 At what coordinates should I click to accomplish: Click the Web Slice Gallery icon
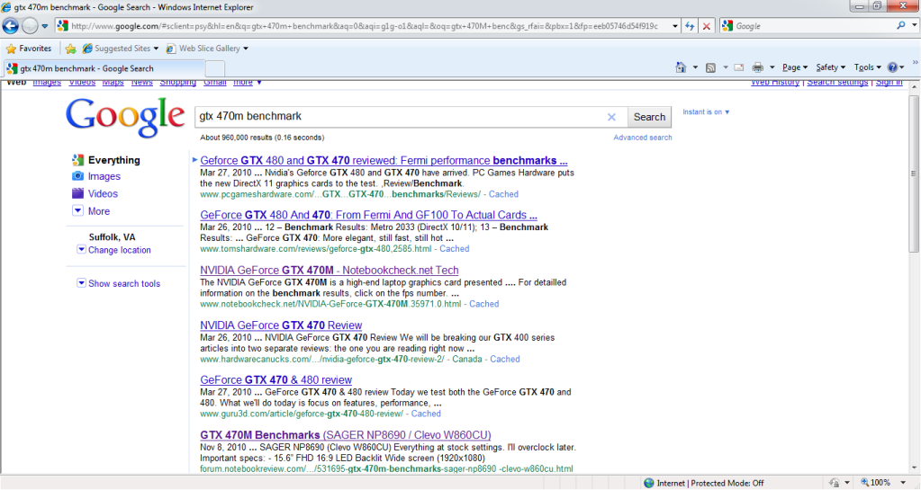point(170,49)
